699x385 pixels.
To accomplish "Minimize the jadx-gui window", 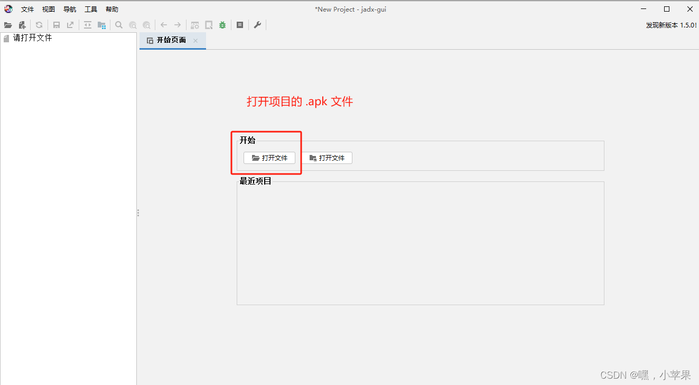I will pos(644,9).
